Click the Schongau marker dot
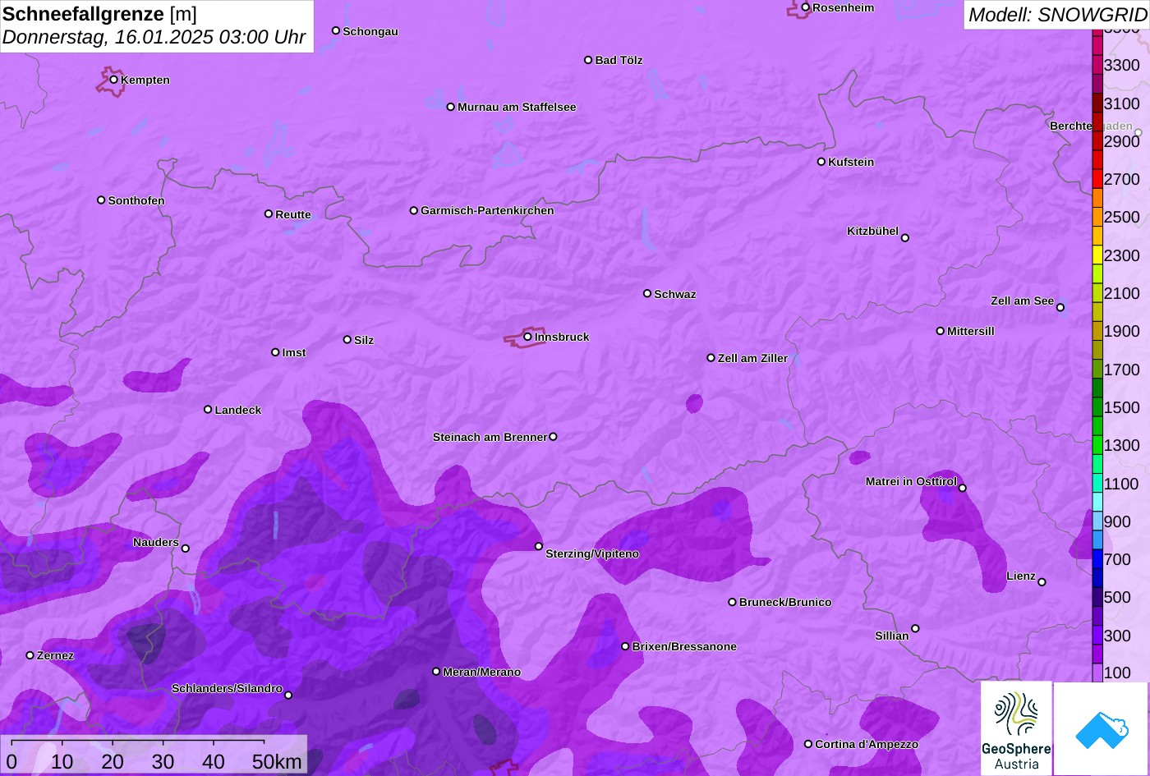1150x776 pixels. [x=336, y=30]
